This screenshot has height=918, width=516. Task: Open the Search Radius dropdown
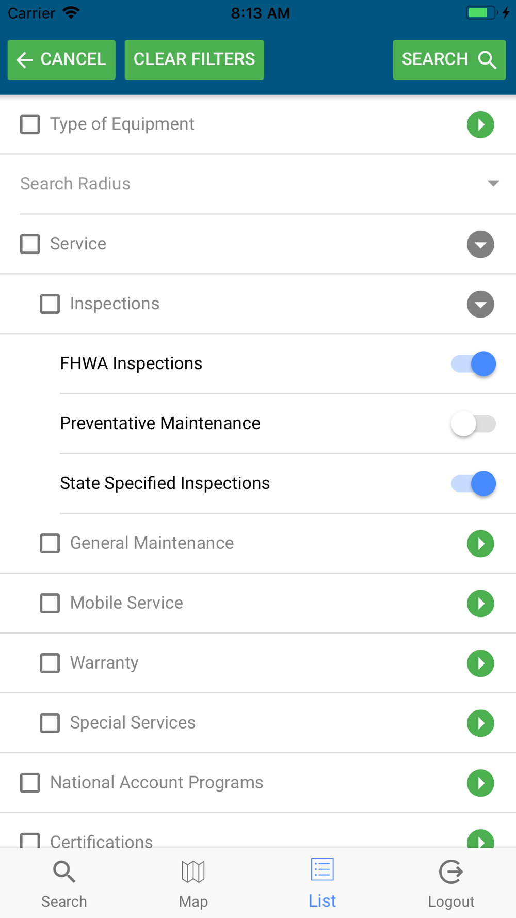point(493,184)
